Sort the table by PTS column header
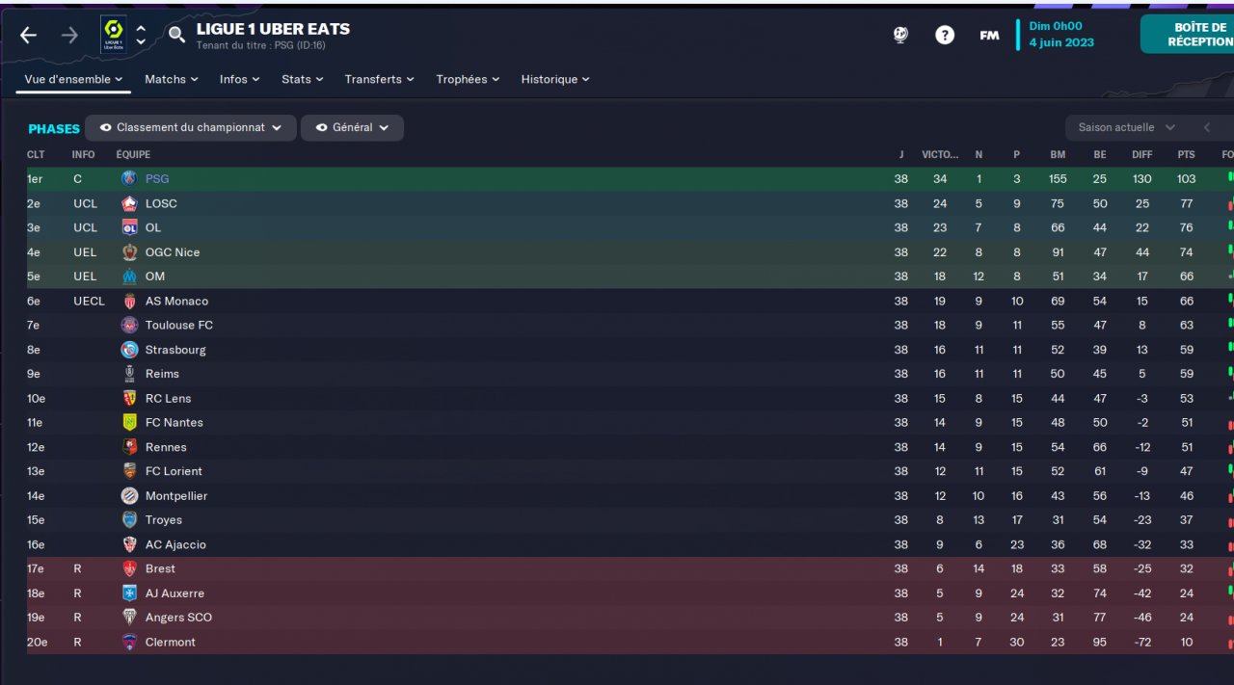Image resolution: width=1234 pixels, height=685 pixels. coord(1186,155)
